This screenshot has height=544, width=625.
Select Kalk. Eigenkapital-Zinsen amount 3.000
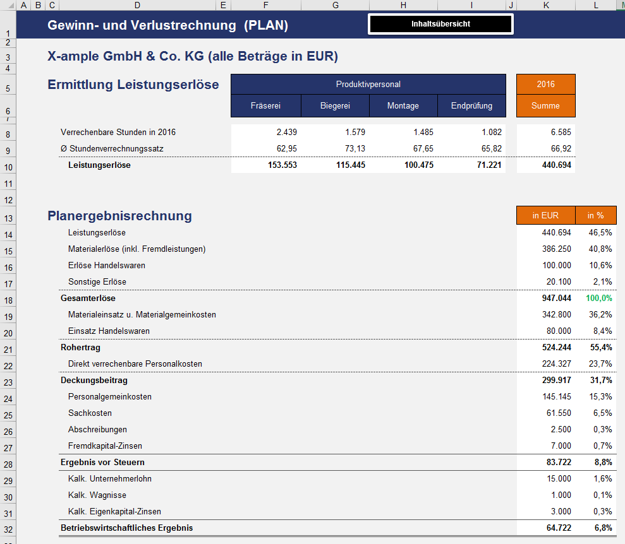[545, 511]
